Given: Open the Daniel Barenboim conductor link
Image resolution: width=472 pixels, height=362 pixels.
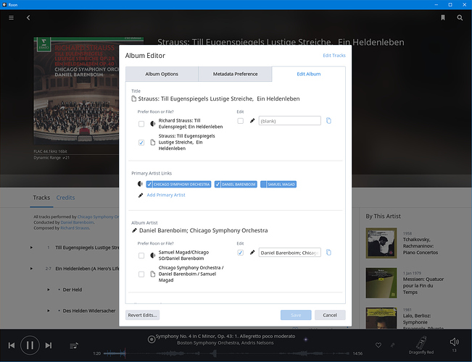Looking at the screenshot, I should point(77,222).
